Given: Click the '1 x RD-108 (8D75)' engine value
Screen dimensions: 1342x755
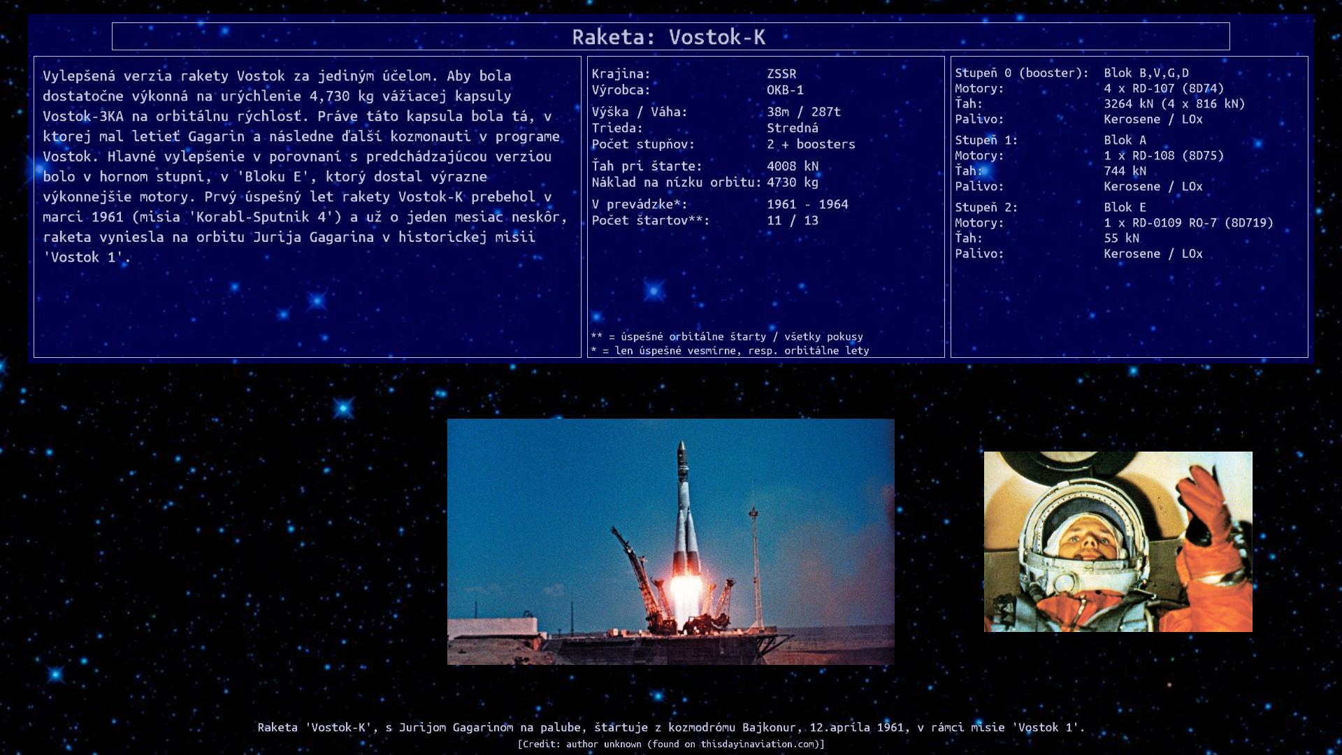Looking at the screenshot, I should click(1164, 155).
